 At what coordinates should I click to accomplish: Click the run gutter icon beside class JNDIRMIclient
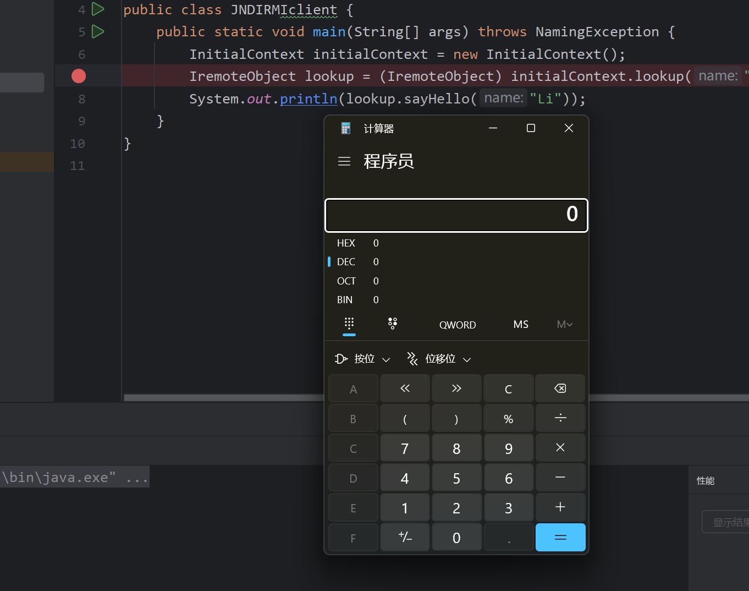point(98,9)
